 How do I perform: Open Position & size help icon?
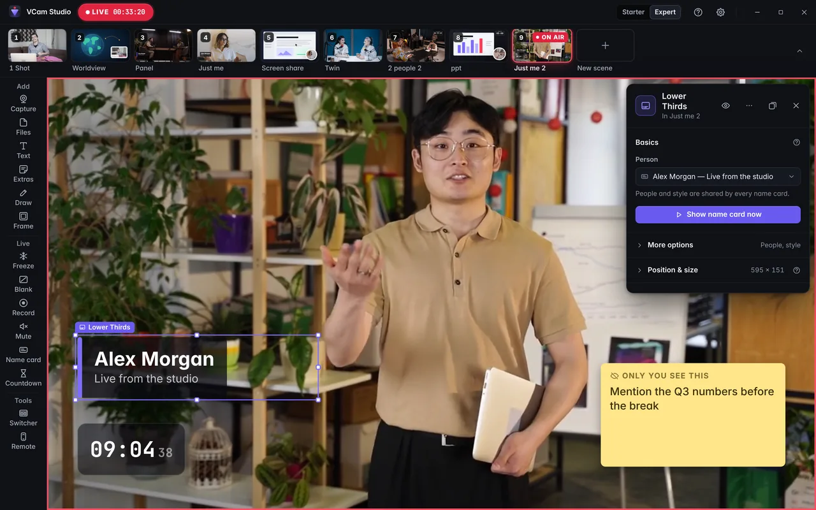pyautogui.click(x=796, y=270)
